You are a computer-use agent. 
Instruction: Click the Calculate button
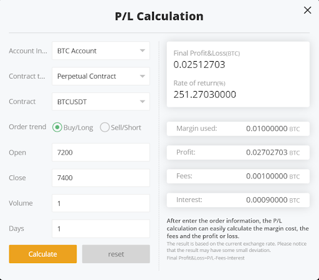(x=43, y=254)
